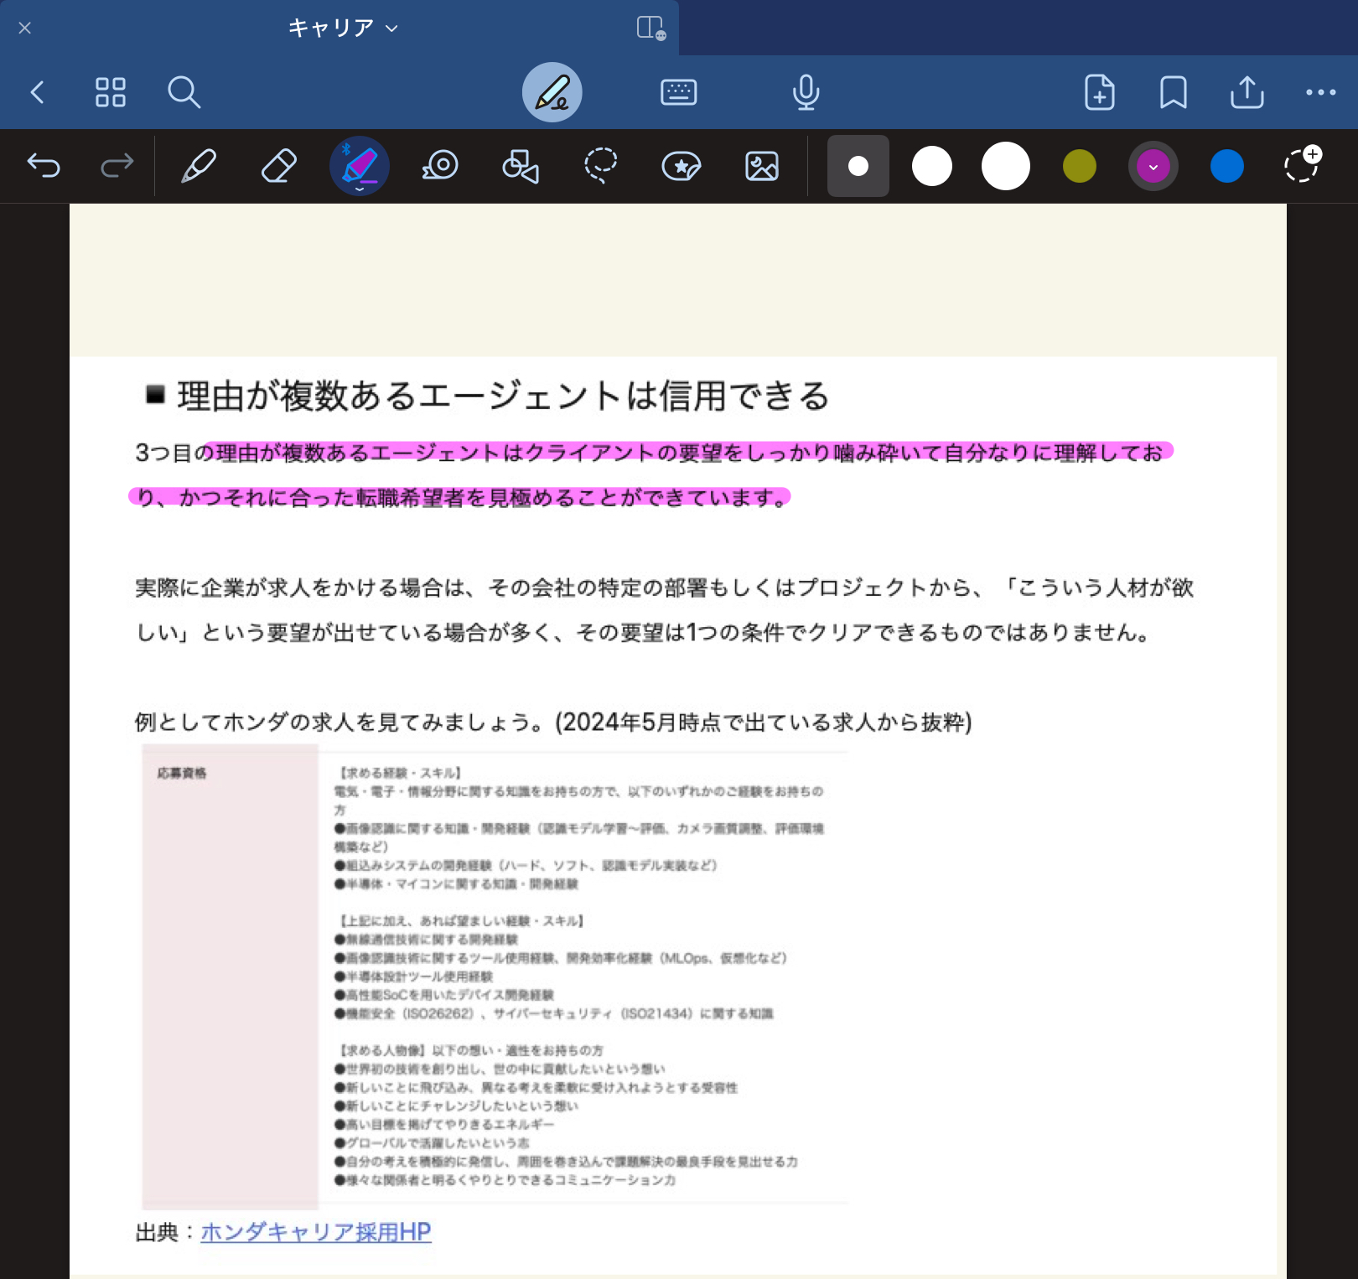Pick the olive yellow highlighter color

tap(1080, 166)
